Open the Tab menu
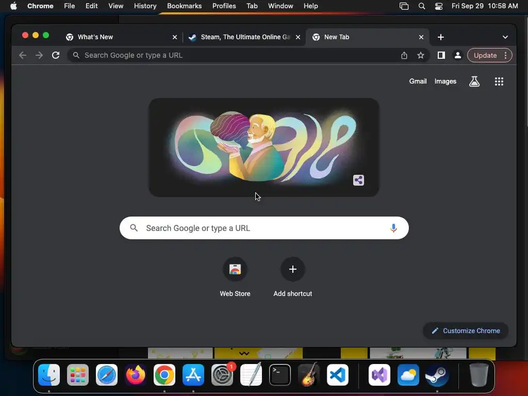The image size is (528, 396). pyautogui.click(x=252, y=6)
